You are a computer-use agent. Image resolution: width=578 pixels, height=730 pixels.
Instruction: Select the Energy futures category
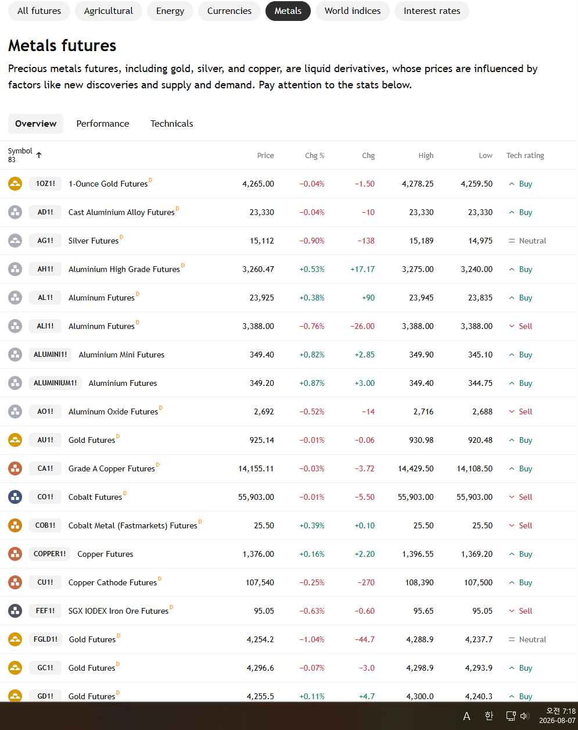[170, 11]
